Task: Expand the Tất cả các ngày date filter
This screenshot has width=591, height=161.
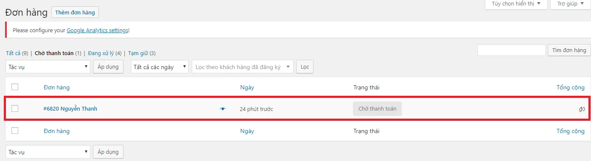Action: (x=160, y=67)
